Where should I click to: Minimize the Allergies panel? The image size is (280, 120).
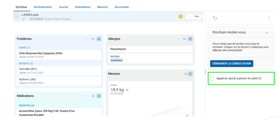coord(179,39)
